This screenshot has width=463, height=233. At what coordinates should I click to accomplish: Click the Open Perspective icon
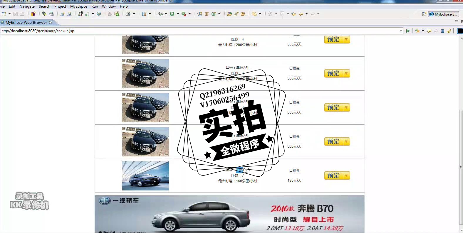click(x=424, y=14)
